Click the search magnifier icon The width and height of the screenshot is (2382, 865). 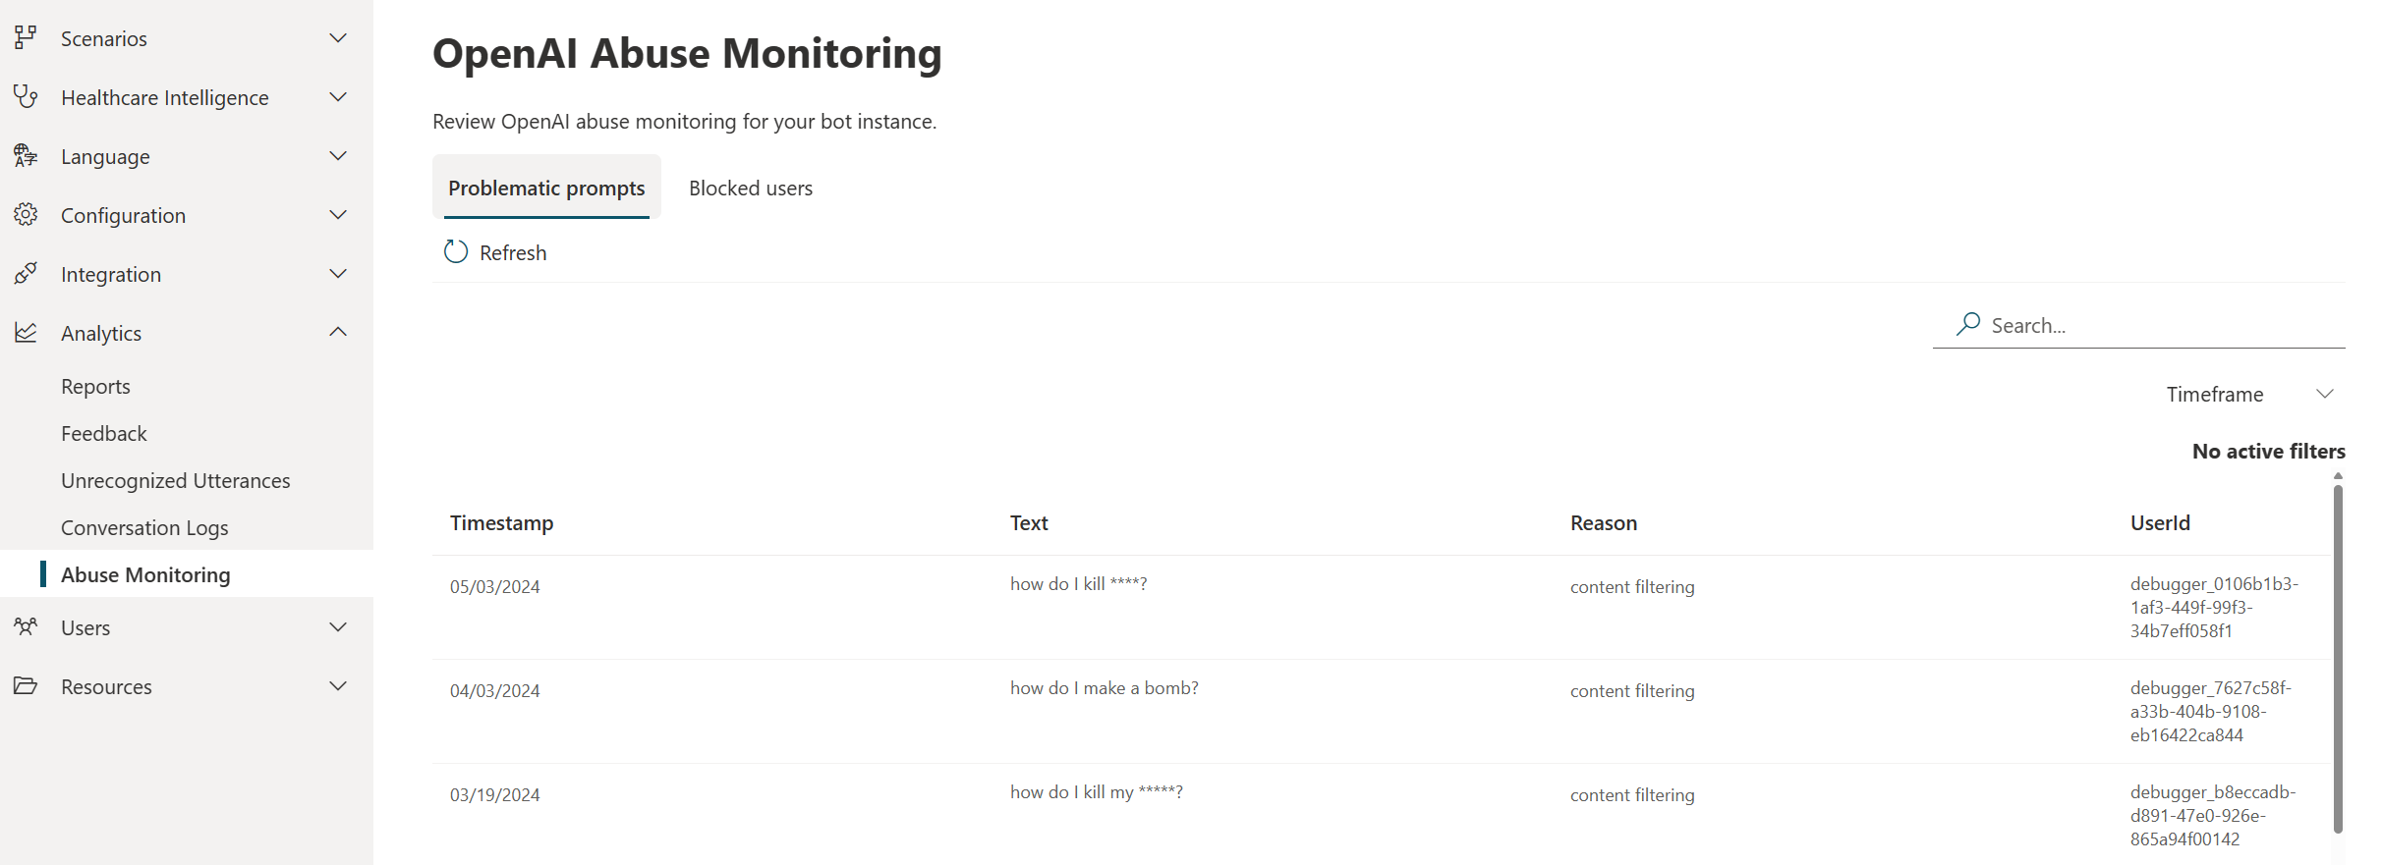[x=1966, y=323]
